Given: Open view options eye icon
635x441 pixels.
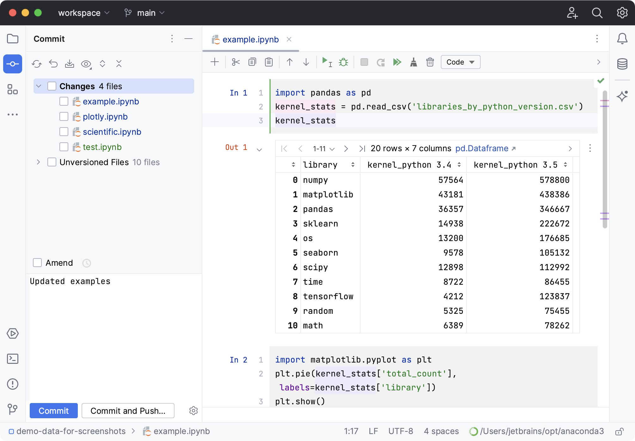Looking at the screenshot, I should tap(86, 64).
